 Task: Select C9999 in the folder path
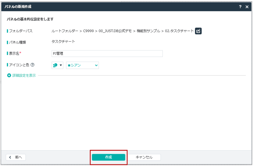89,31
